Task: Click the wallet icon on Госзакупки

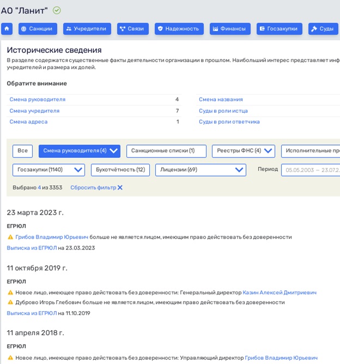Action: click(x=262, y=28)
